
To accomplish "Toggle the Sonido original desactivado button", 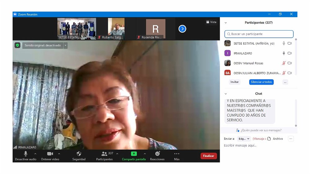I will pyautogui.click(x=42, y=45).
